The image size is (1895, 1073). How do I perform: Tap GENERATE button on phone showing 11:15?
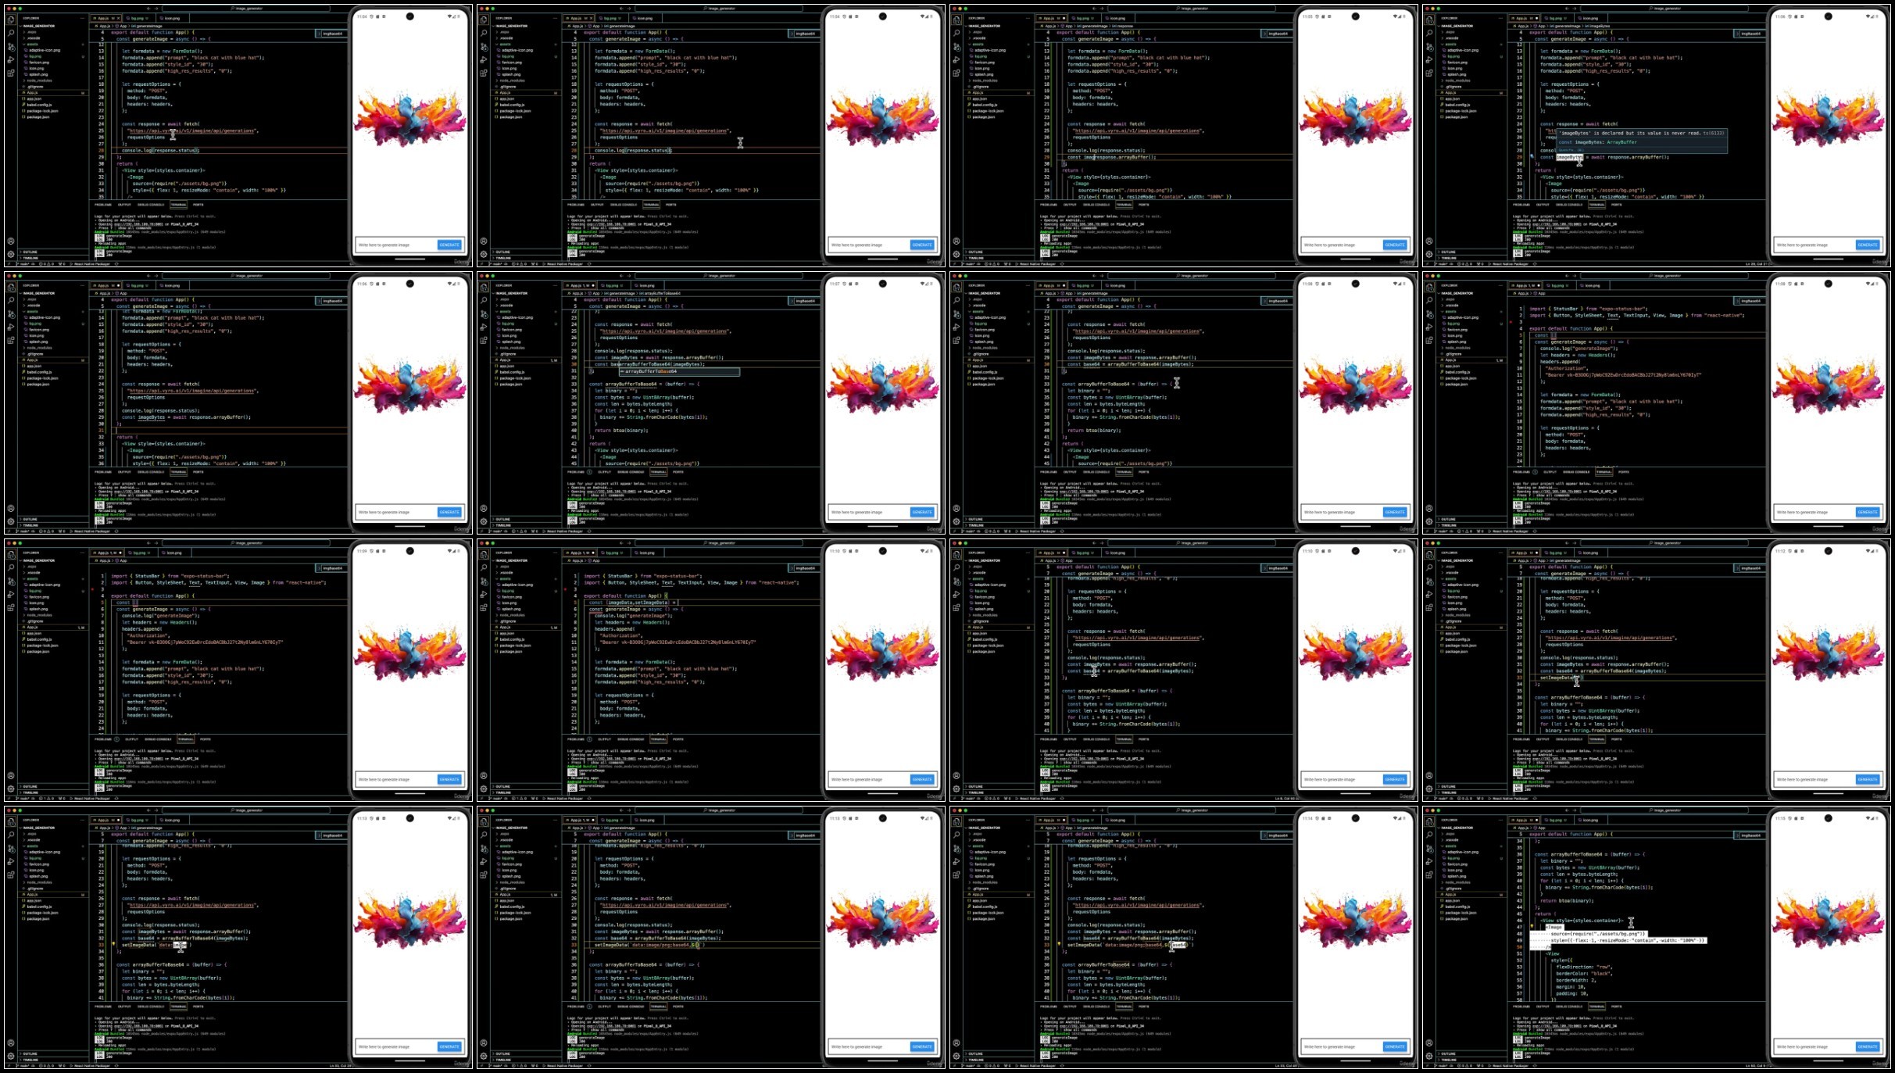[x=1868, y=1046]
